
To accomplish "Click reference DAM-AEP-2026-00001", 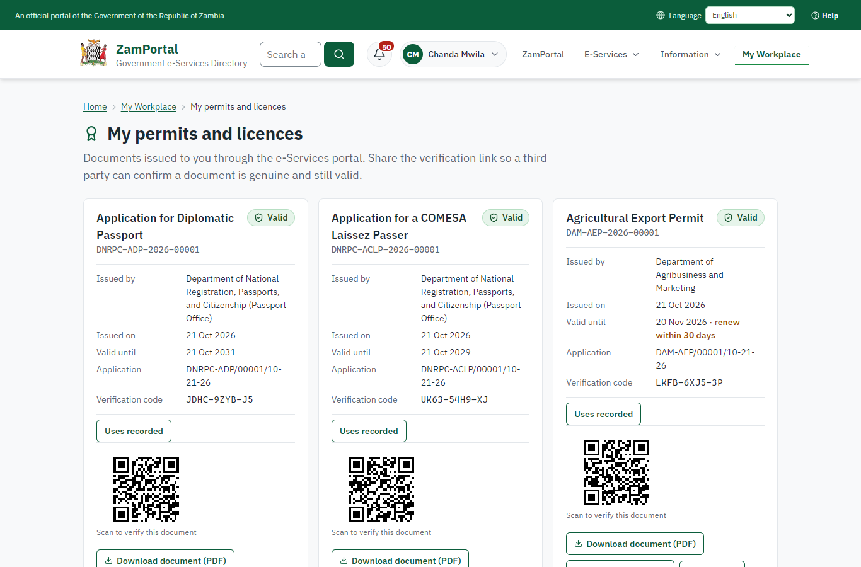I will pyautogui.click(x=613, y=232).
